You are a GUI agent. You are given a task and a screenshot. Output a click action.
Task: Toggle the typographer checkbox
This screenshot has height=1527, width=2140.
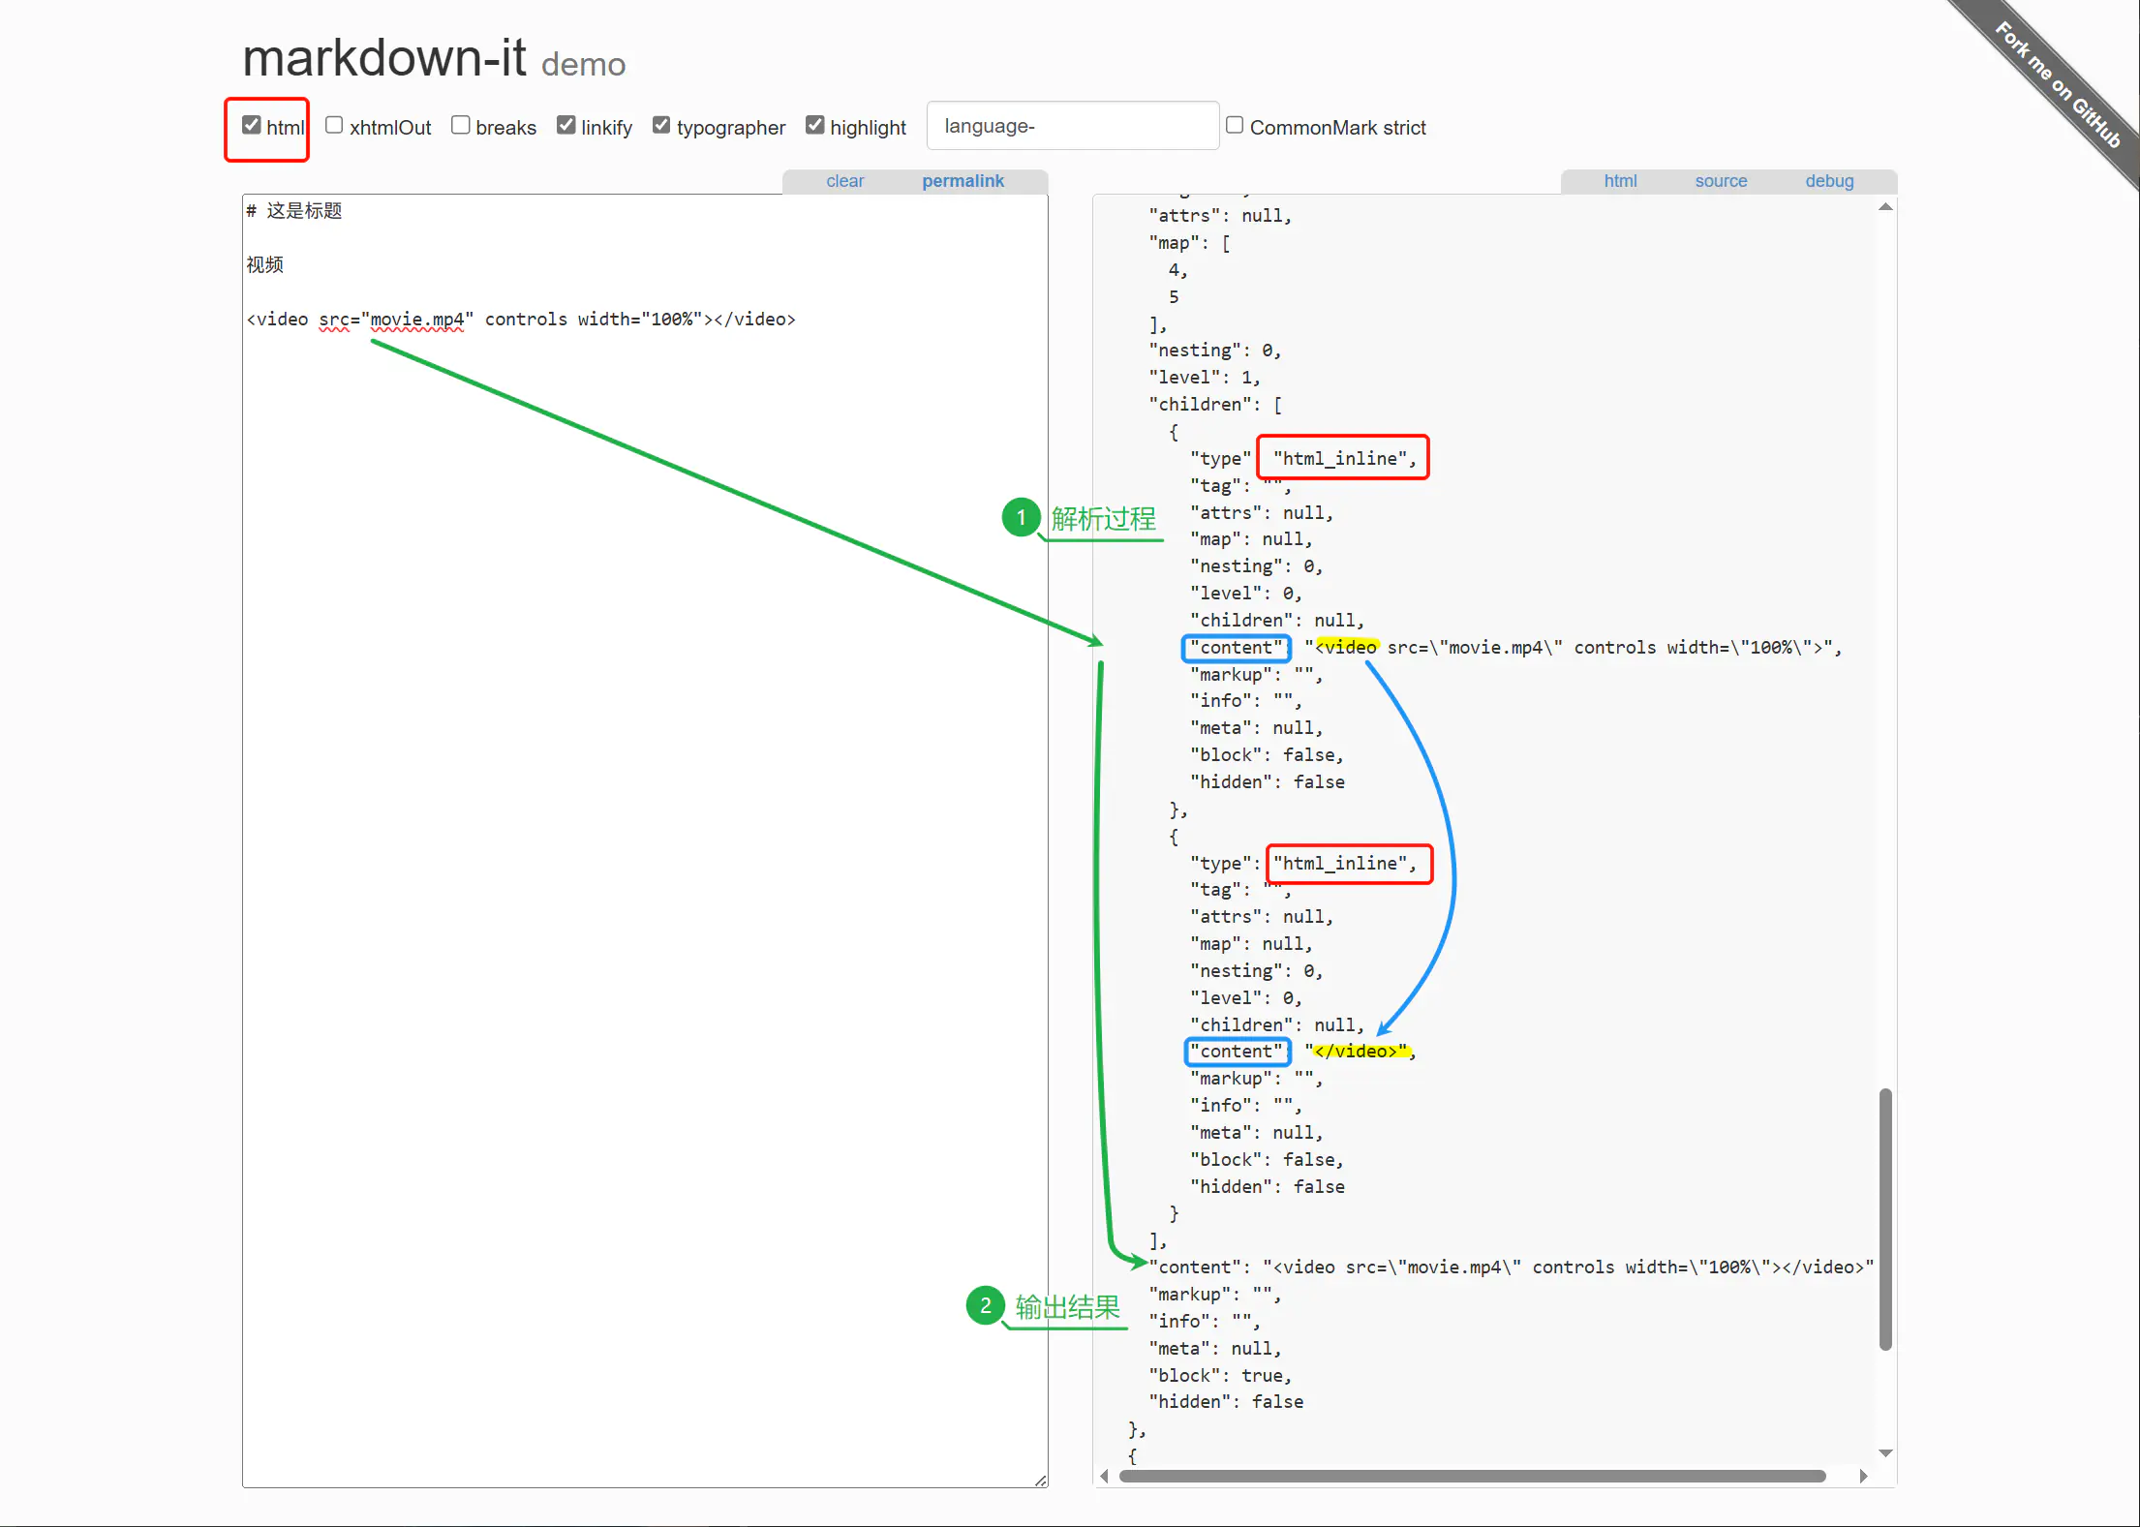[661, 125]
